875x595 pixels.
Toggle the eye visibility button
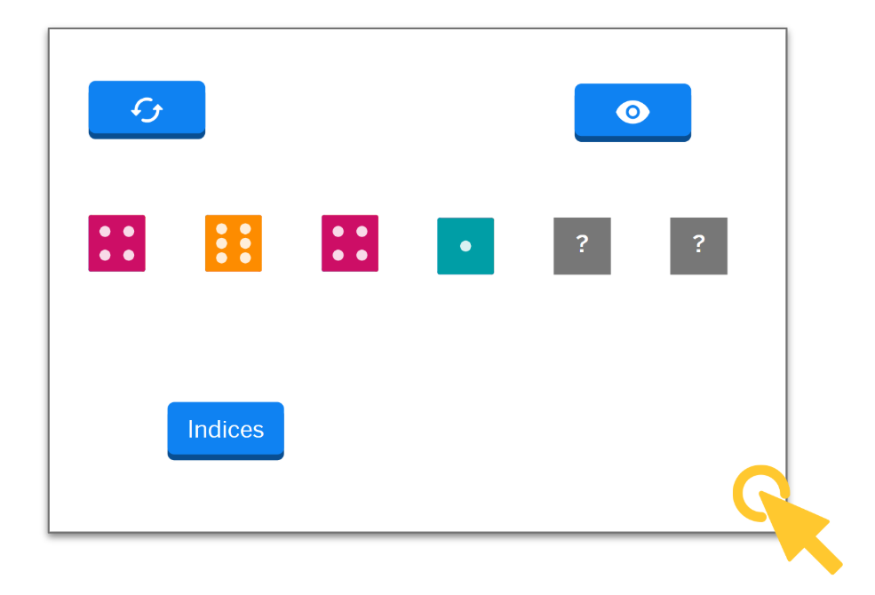[x=632, y=112]
